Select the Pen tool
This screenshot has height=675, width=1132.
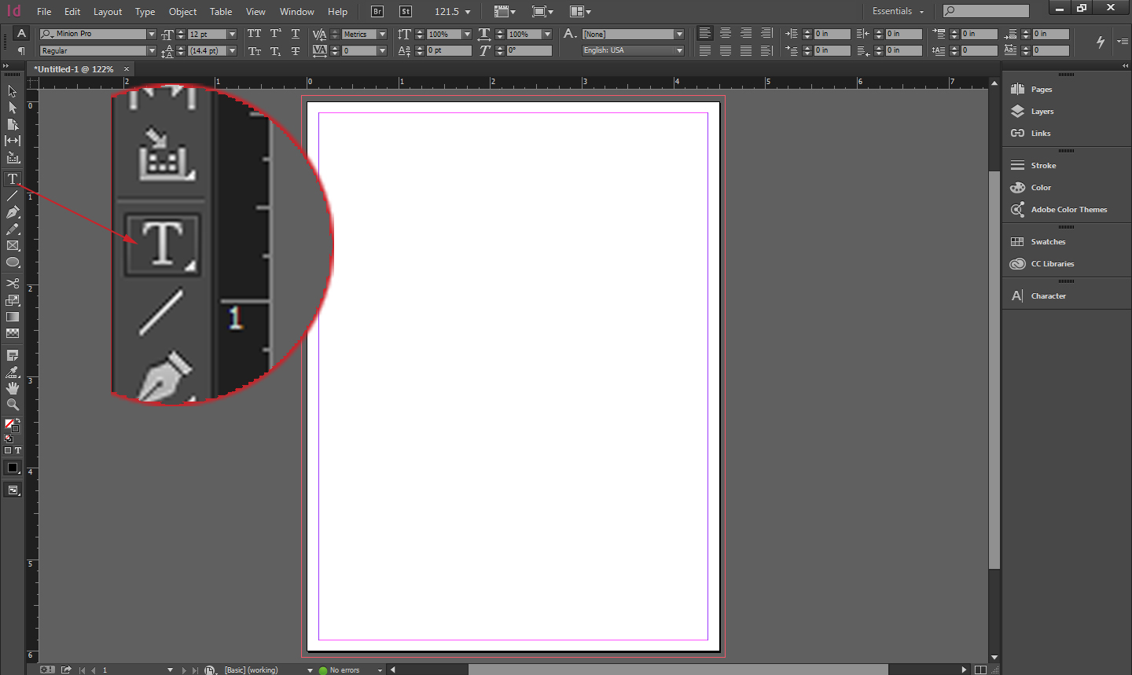tap(12, 212)
